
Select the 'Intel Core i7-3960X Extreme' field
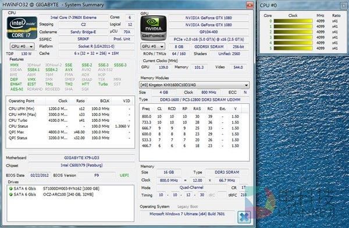[73, 17]
